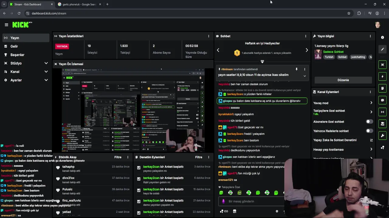Click Filtre in Etkinlik Akışı panel
Image resolution: width=389 pixels, height=218 pixels.
(x=118, y=157)
